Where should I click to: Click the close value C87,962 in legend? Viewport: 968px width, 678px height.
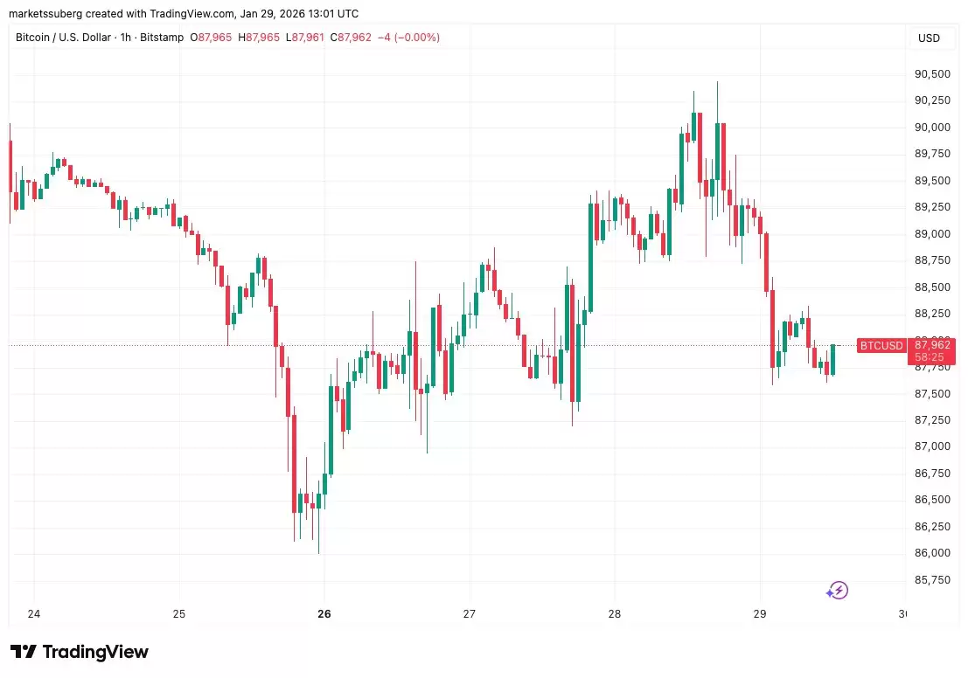[x=354, y=38]
